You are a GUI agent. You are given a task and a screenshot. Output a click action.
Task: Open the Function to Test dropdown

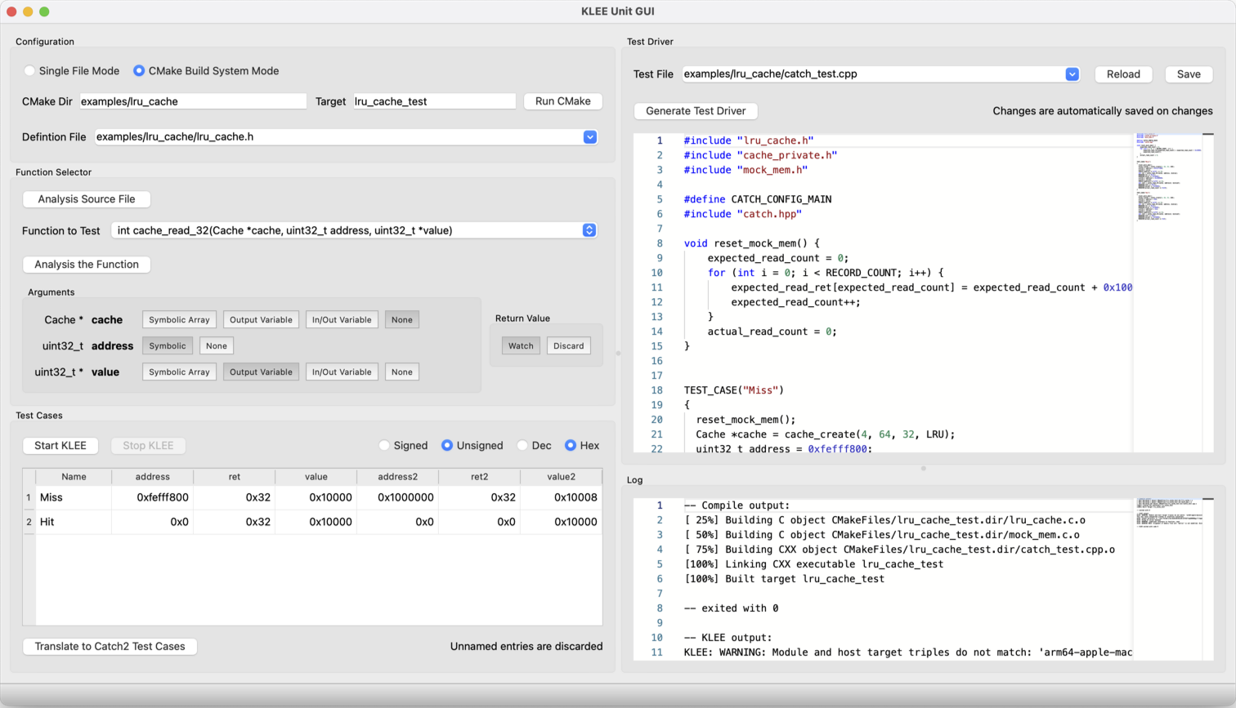[x=589, y=230]
